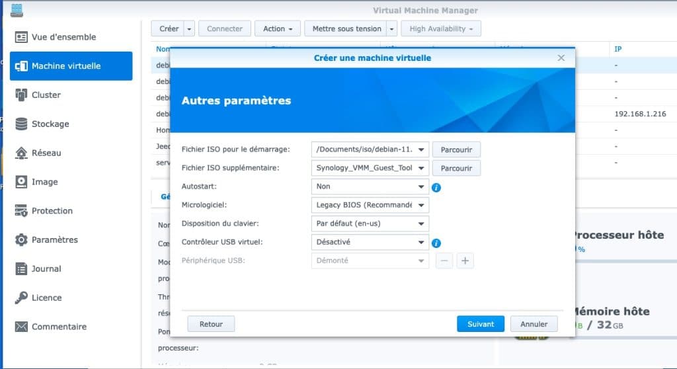Click the minus button for Périphérique USB
Screen dimensions: 677x369
pyautogui.click(x=444, y=261)
